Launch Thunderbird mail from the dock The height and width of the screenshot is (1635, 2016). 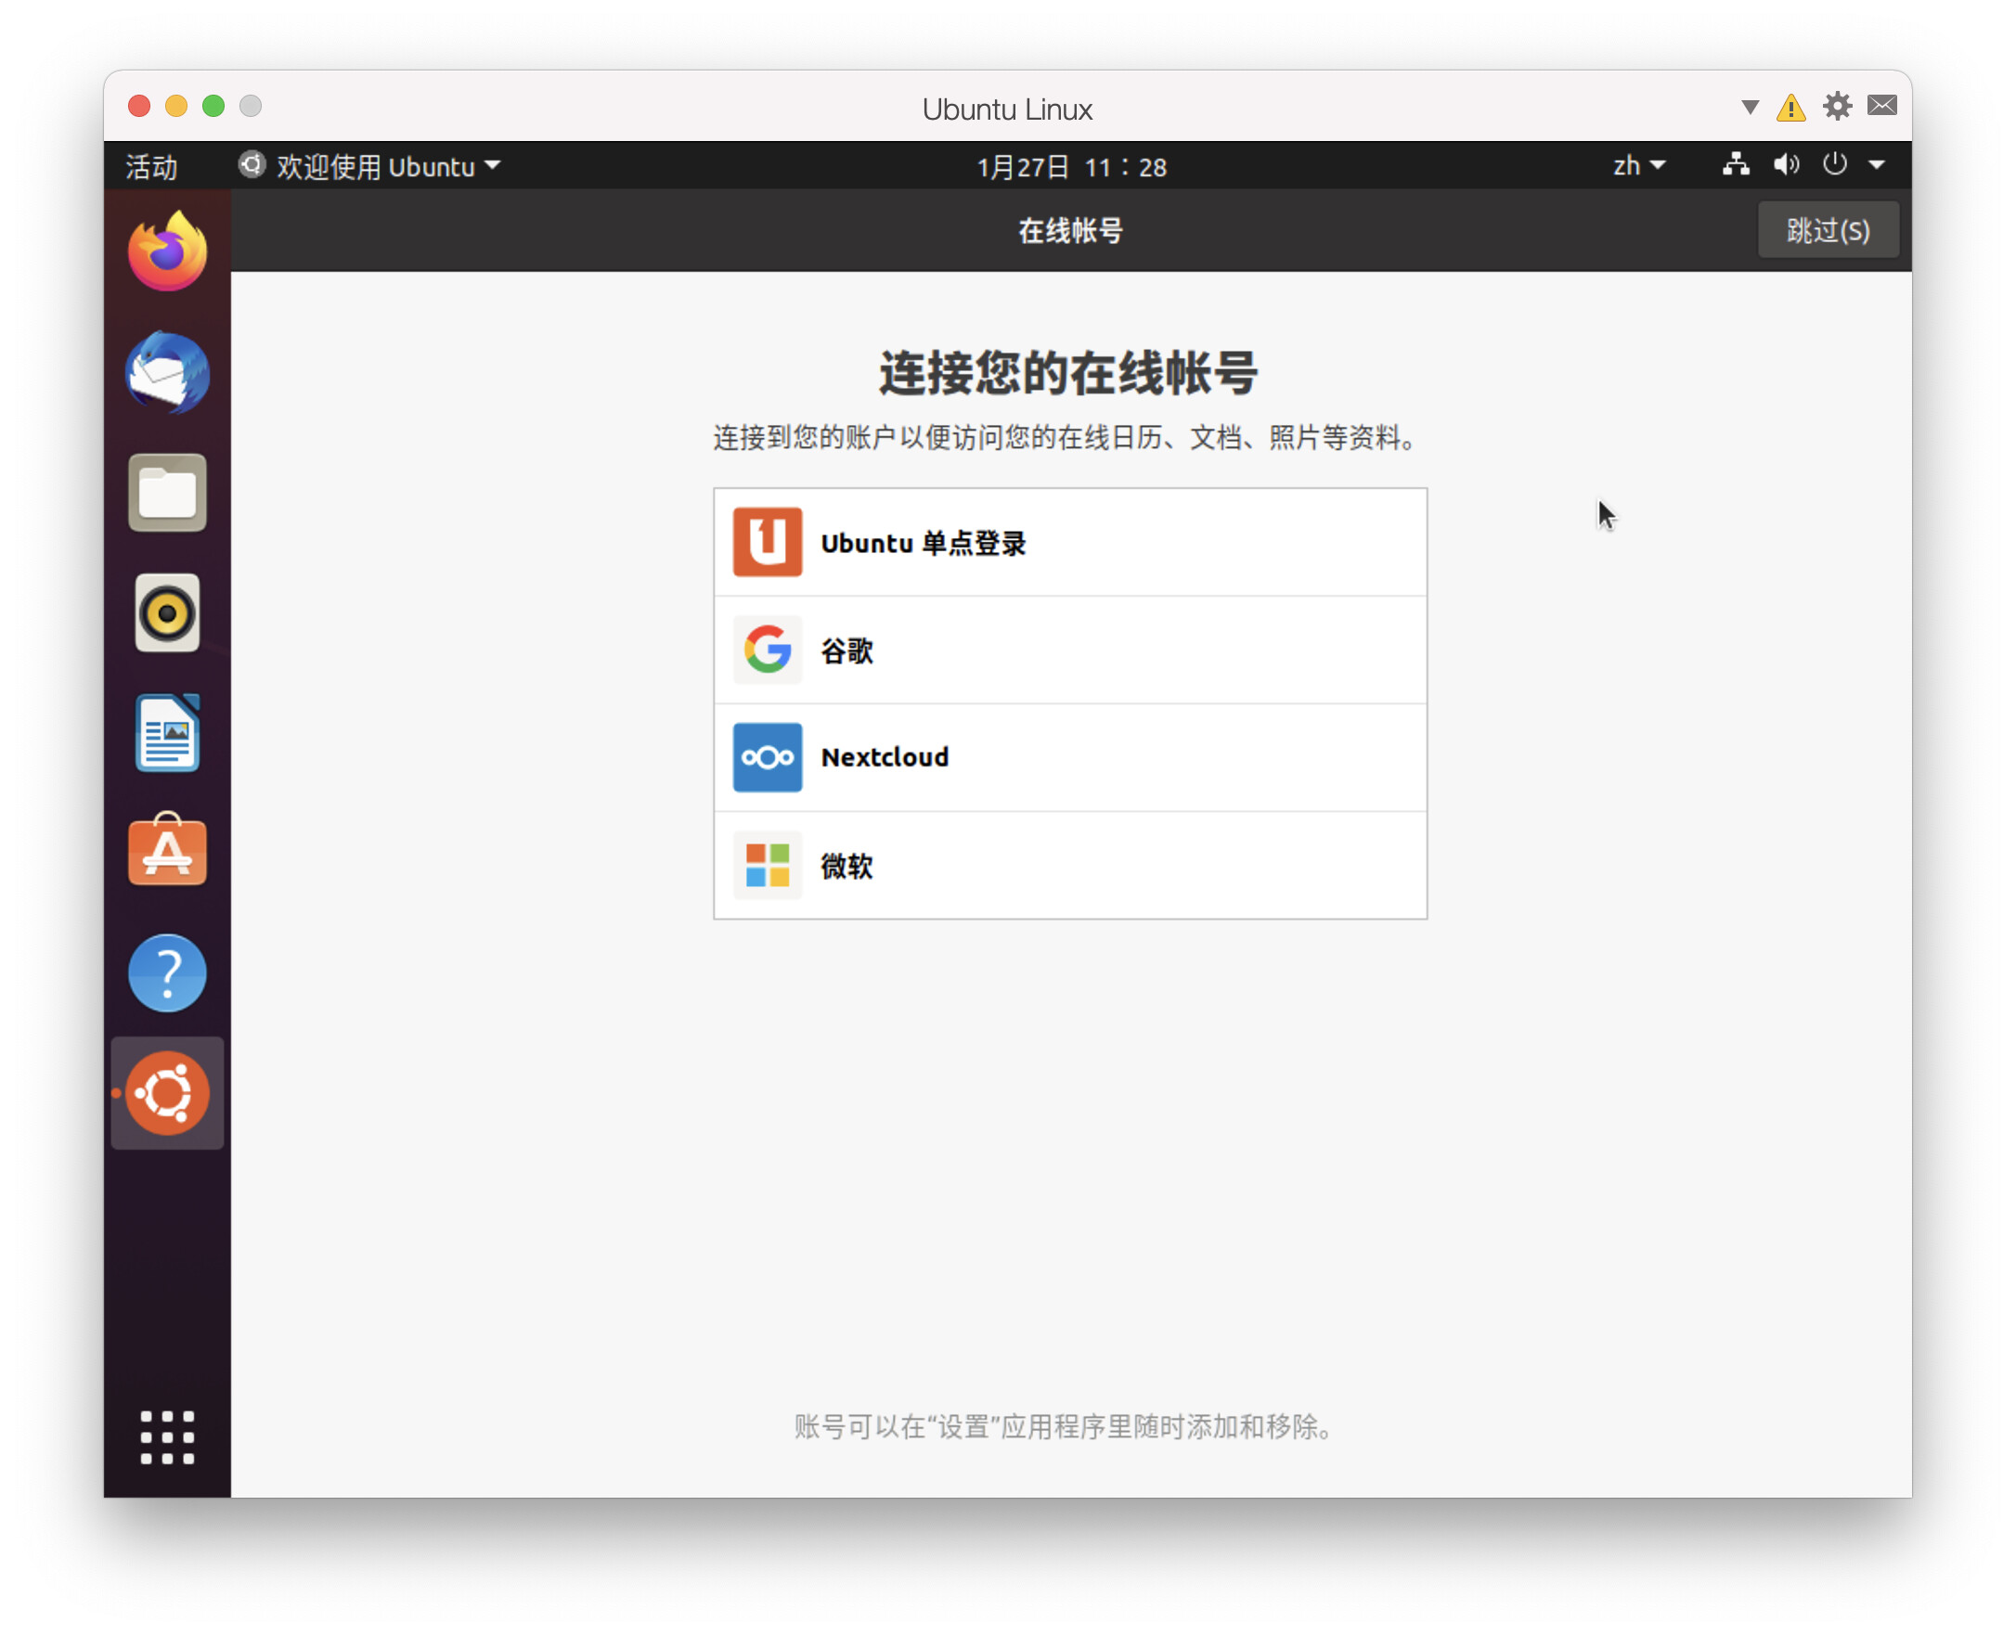point(168,372)
